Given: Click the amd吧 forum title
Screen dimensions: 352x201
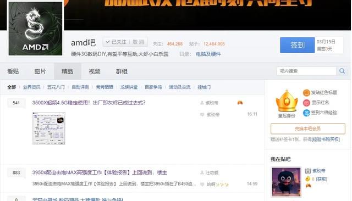Looking at the screenshot, I should click(83, 42).
